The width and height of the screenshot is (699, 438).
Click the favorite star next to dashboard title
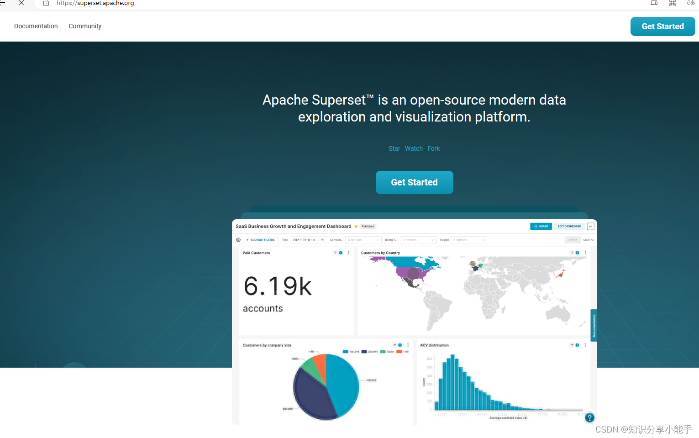pos(356,227)
